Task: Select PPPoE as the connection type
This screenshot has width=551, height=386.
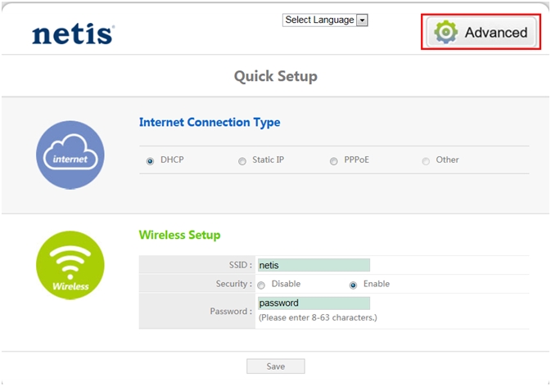Action: point(334,161)
